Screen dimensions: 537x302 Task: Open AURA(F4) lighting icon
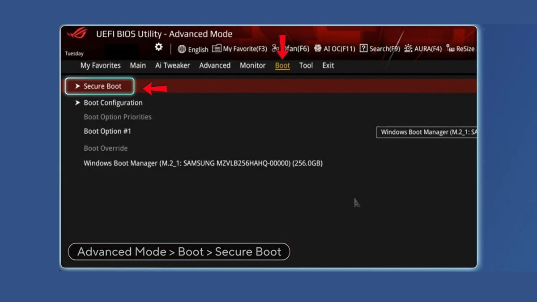pos(408,48)
